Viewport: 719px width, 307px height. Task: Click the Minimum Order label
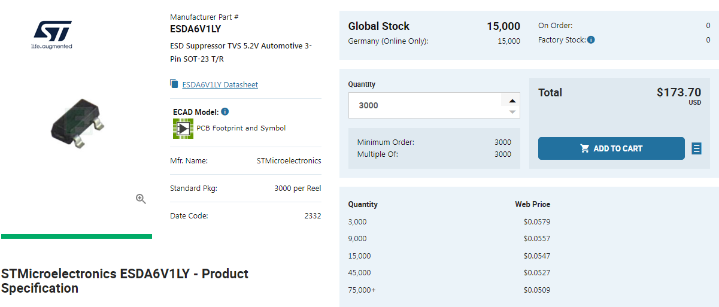pos(386,142)
